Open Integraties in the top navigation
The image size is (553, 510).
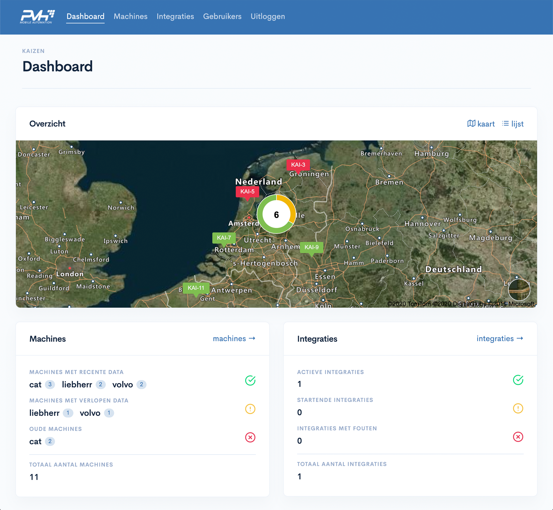pos(175,16)
